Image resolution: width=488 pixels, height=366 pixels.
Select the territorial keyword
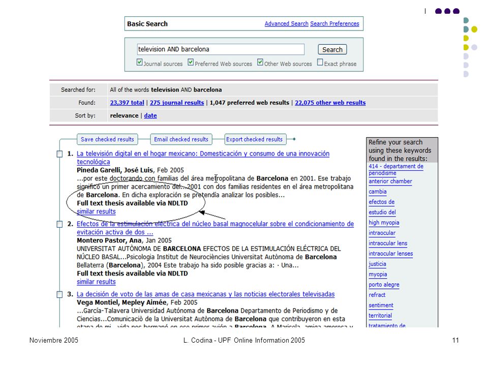pyautogui.click(x=380, y=316)
